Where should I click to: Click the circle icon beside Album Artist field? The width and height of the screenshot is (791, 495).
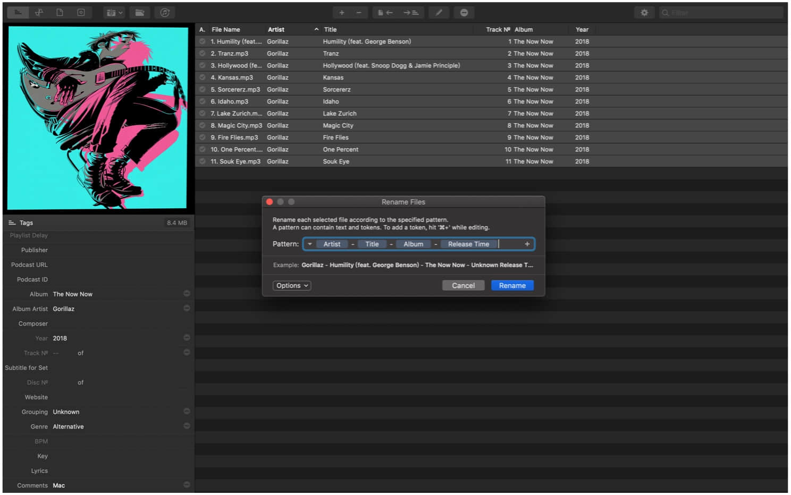point(187,308)
